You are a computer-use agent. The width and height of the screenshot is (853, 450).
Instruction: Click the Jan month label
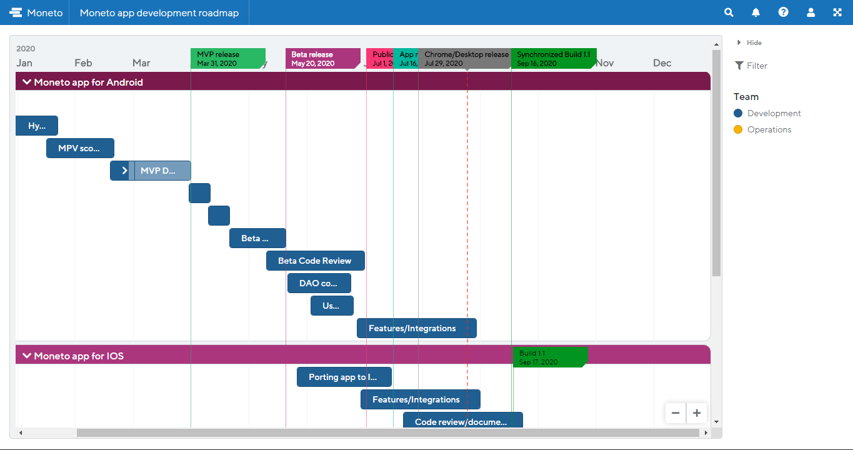click(24, 62)
